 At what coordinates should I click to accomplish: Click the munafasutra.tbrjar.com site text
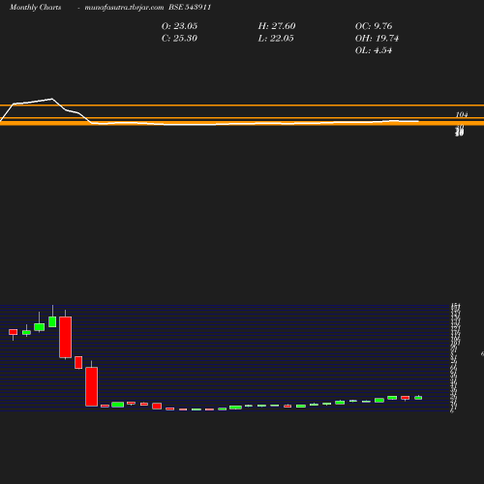click(124, 8)
